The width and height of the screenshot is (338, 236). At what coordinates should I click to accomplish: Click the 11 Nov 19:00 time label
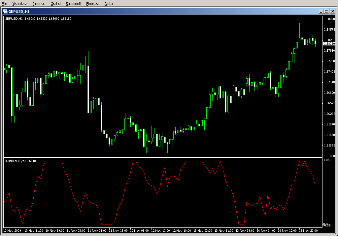coord(118,231)
